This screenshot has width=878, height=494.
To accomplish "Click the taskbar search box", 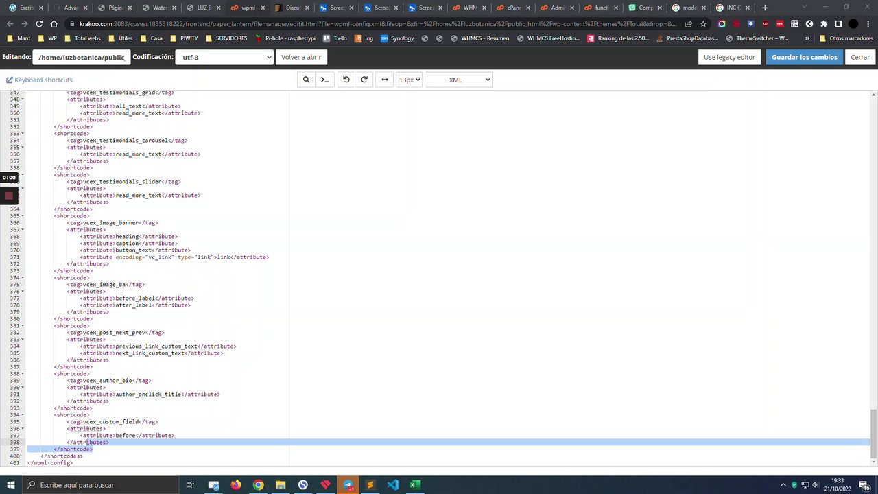I will 101,485.
